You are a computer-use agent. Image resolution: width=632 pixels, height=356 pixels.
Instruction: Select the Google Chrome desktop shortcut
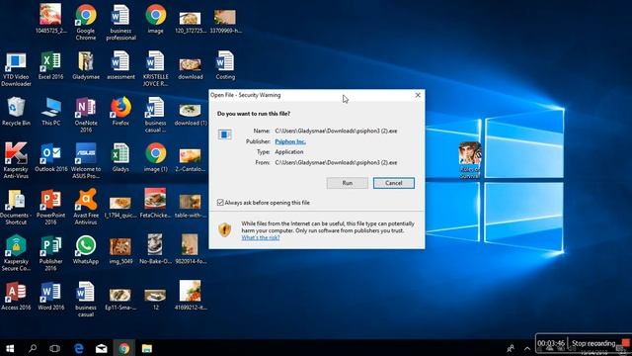[x=86, y=22]
